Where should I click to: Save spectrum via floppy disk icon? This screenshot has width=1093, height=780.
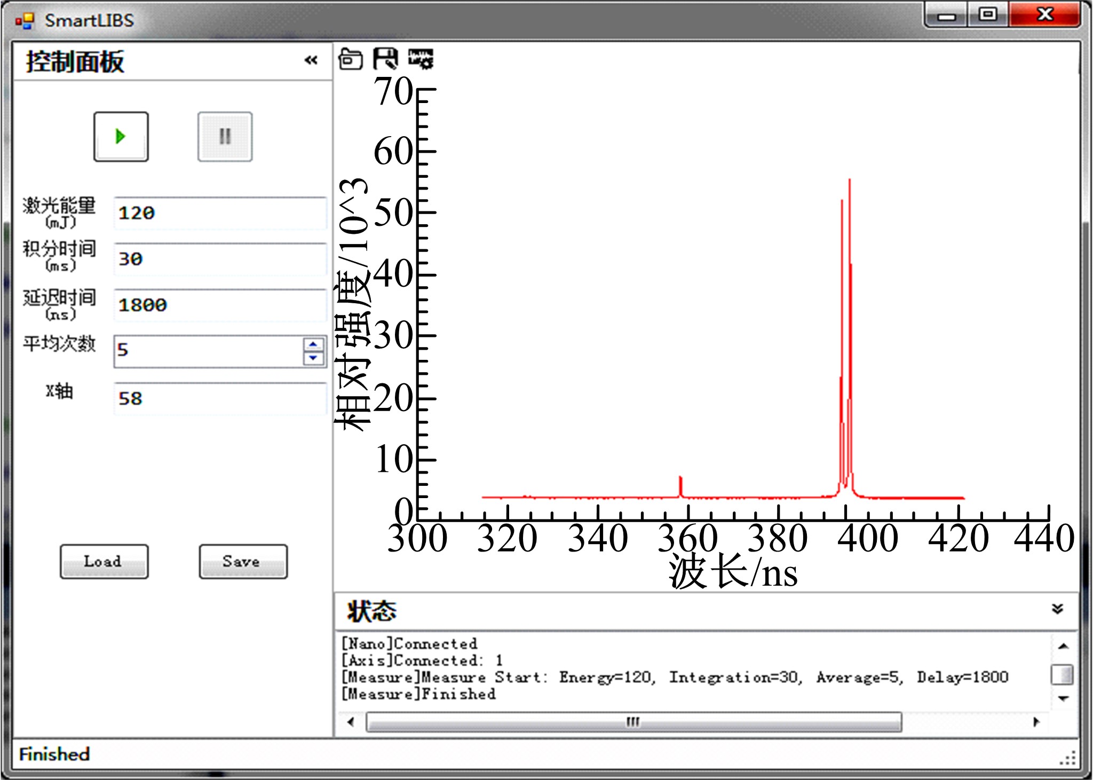(x=385, y=59)
